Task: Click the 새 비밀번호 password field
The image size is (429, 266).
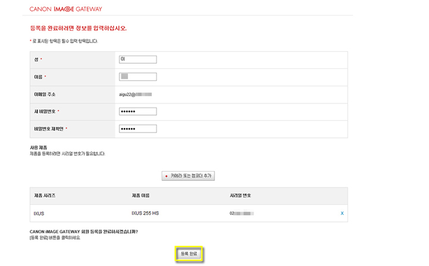Action: [138, 111]
